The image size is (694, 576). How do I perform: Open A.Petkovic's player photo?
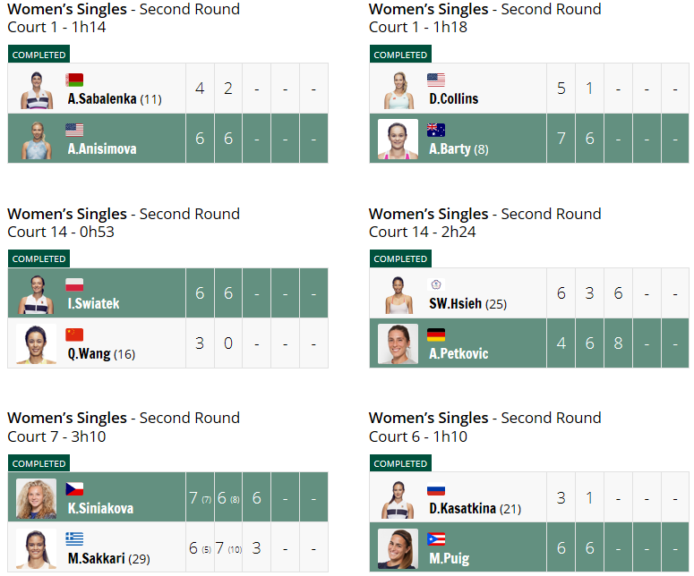[x=398, y=344]
